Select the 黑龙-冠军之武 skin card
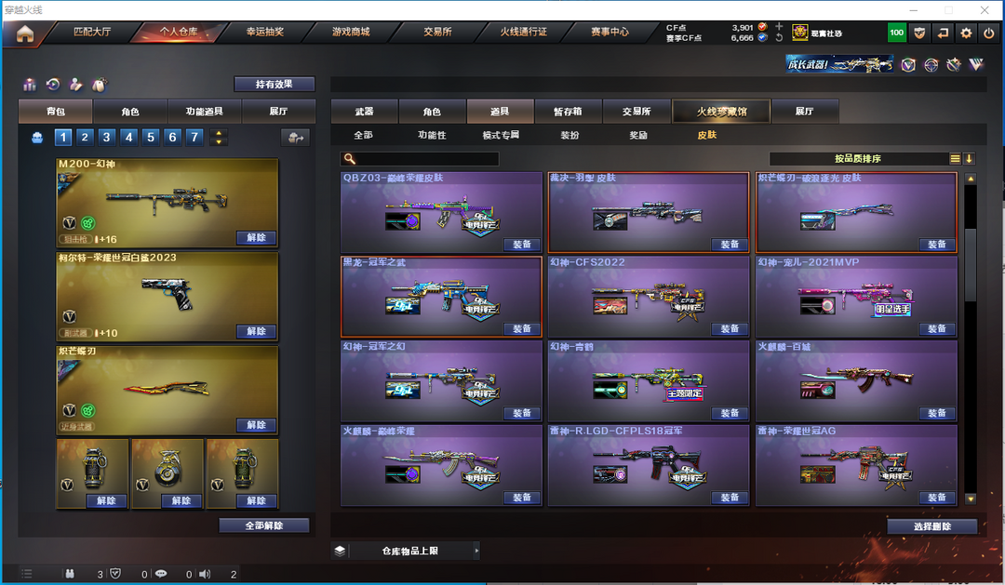The image size is (1005, 585). click(x=442, y=297)
